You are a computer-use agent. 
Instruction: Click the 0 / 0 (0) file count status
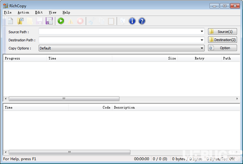(160, 159)
